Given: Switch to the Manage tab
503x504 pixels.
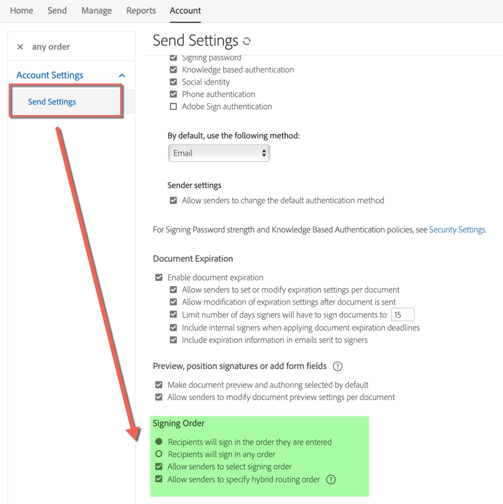Looking at the screenshot, I should click(96, 11).
